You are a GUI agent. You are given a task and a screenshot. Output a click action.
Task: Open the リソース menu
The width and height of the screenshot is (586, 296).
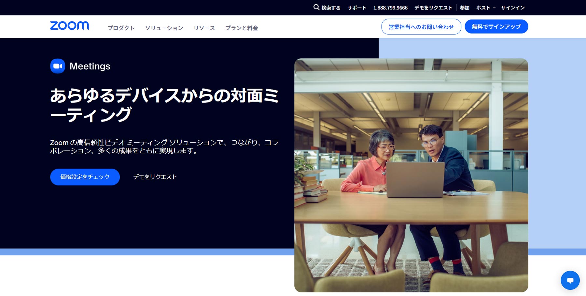tap(204, 28)
